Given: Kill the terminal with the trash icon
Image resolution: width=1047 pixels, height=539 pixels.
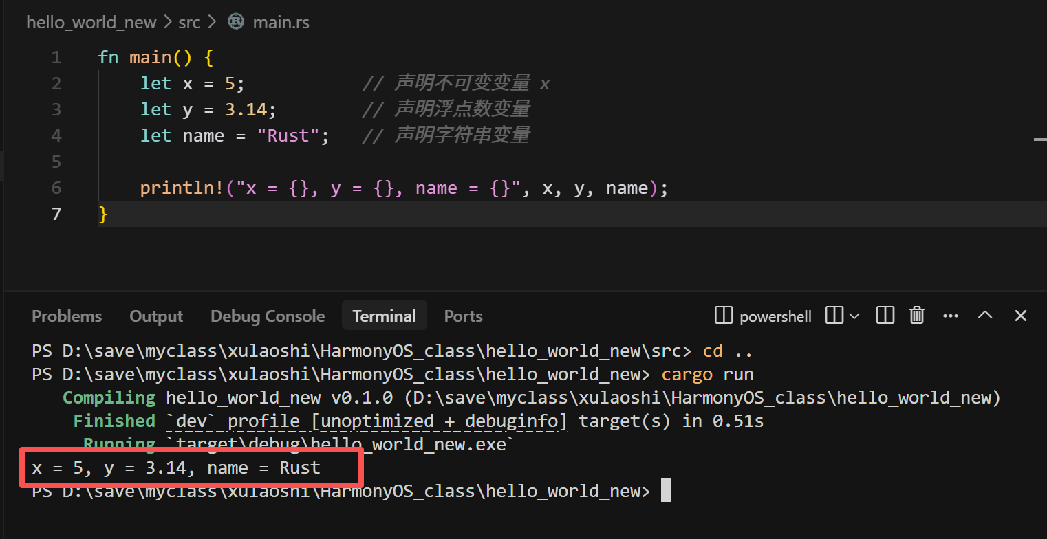Looking at the screenshot, I should click(x=917, y=316).
